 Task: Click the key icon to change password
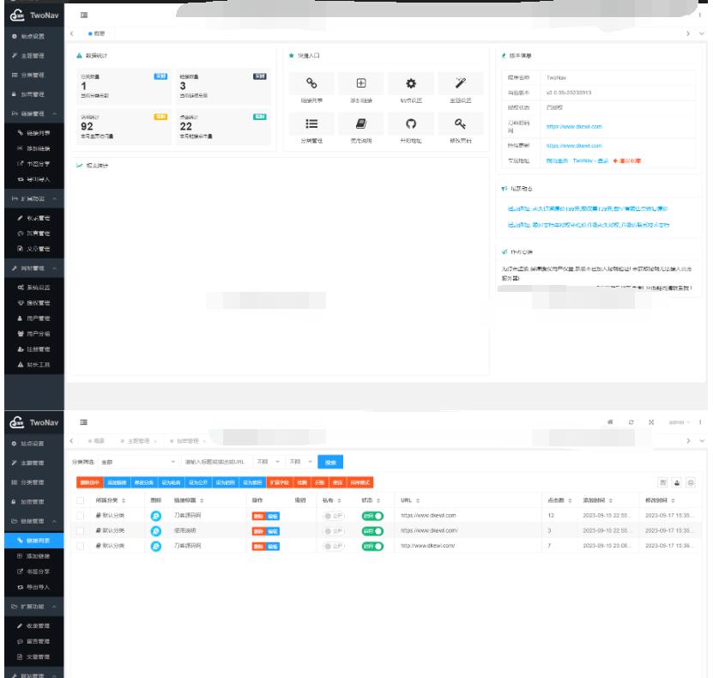(459, 125)
